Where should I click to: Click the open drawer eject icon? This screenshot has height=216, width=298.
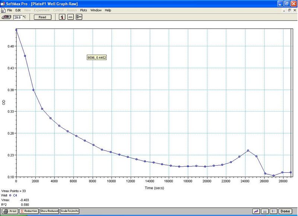coord(79,17)
